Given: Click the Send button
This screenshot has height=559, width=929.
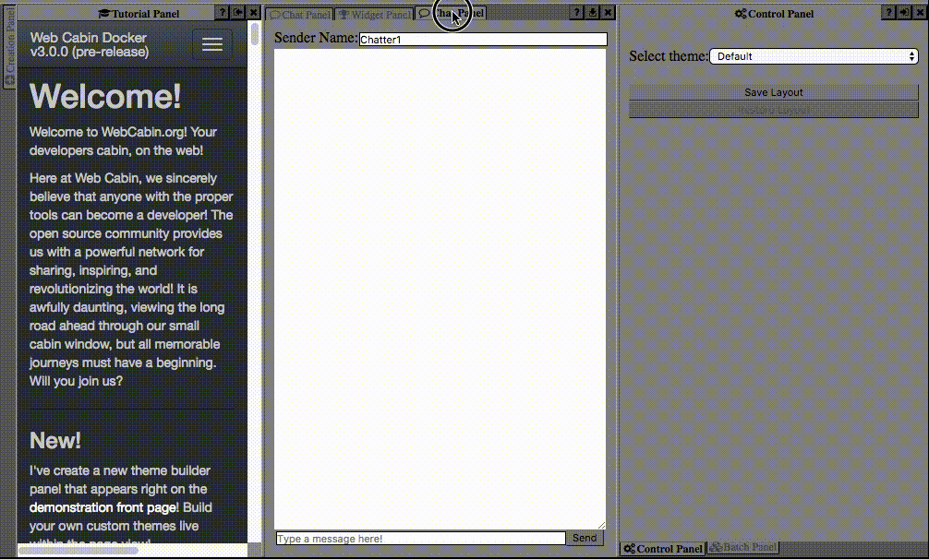Looking at the screenshot, I should (x=585, y=538).
